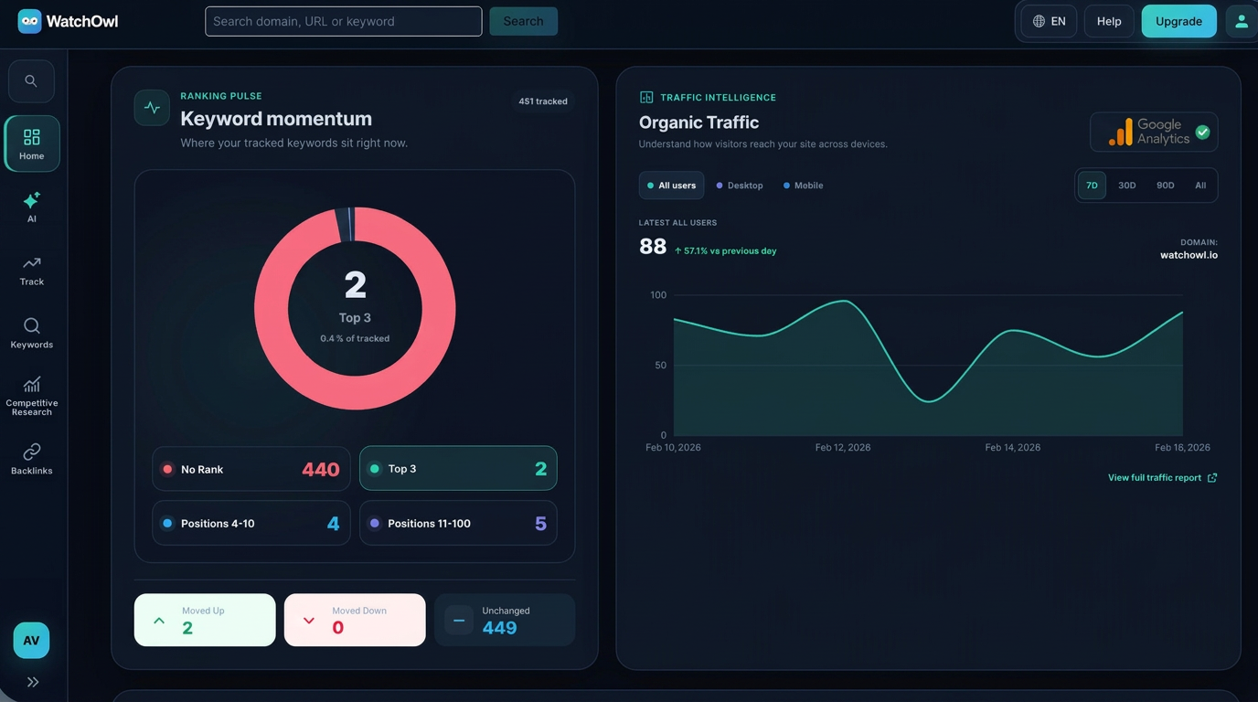The width and height of the screenshot is (1258, 702).
Task: Focus the domain, URL or keyword search field
Action: [x=343, y=21]
